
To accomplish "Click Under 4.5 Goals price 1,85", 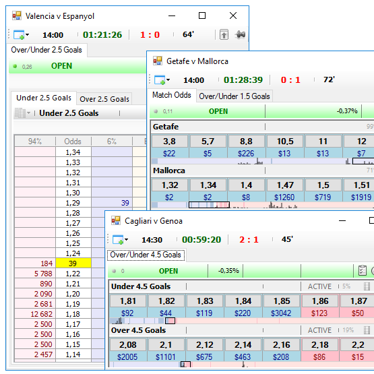I will click(282, 301).
